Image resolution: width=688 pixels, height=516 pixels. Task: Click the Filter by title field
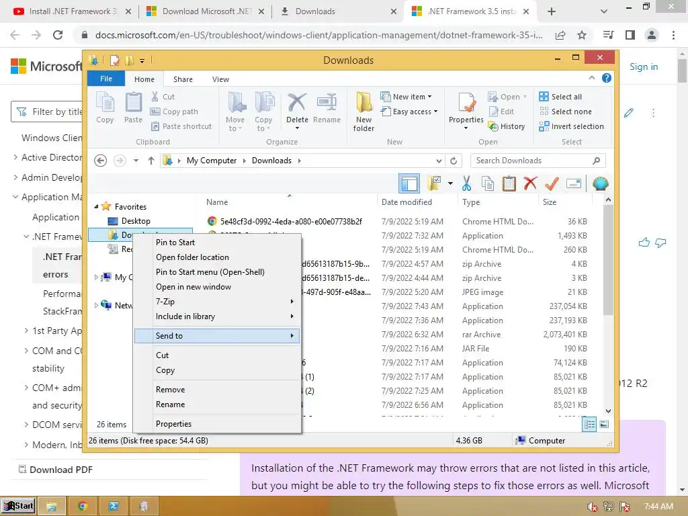coord(46,112)
